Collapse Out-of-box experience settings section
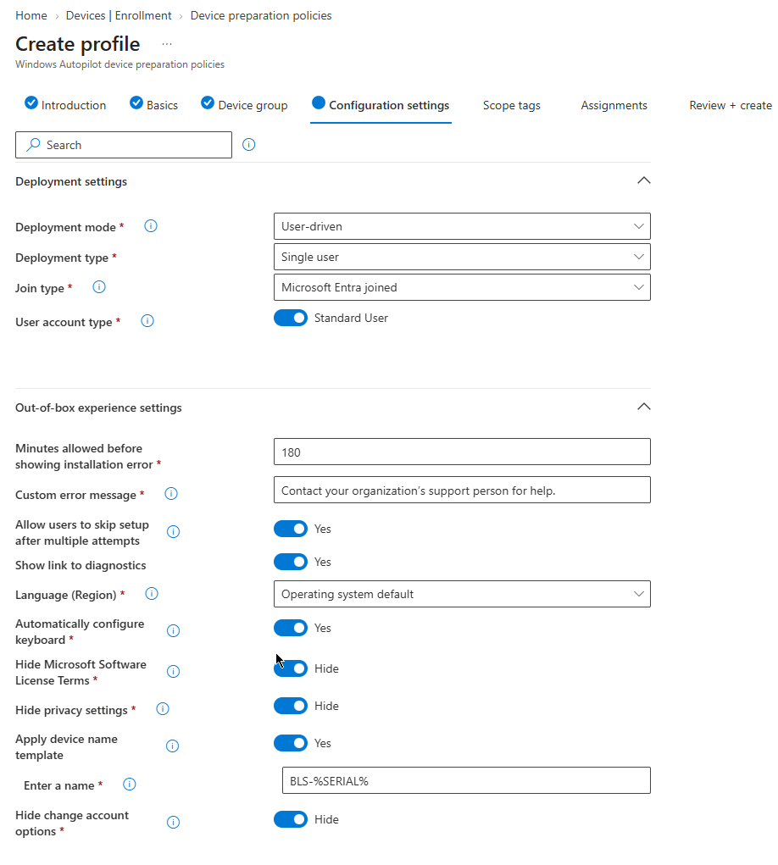778x865 pixels. [x=644, y=408]
